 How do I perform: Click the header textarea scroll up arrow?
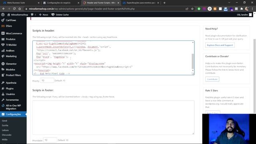[193, 42]
